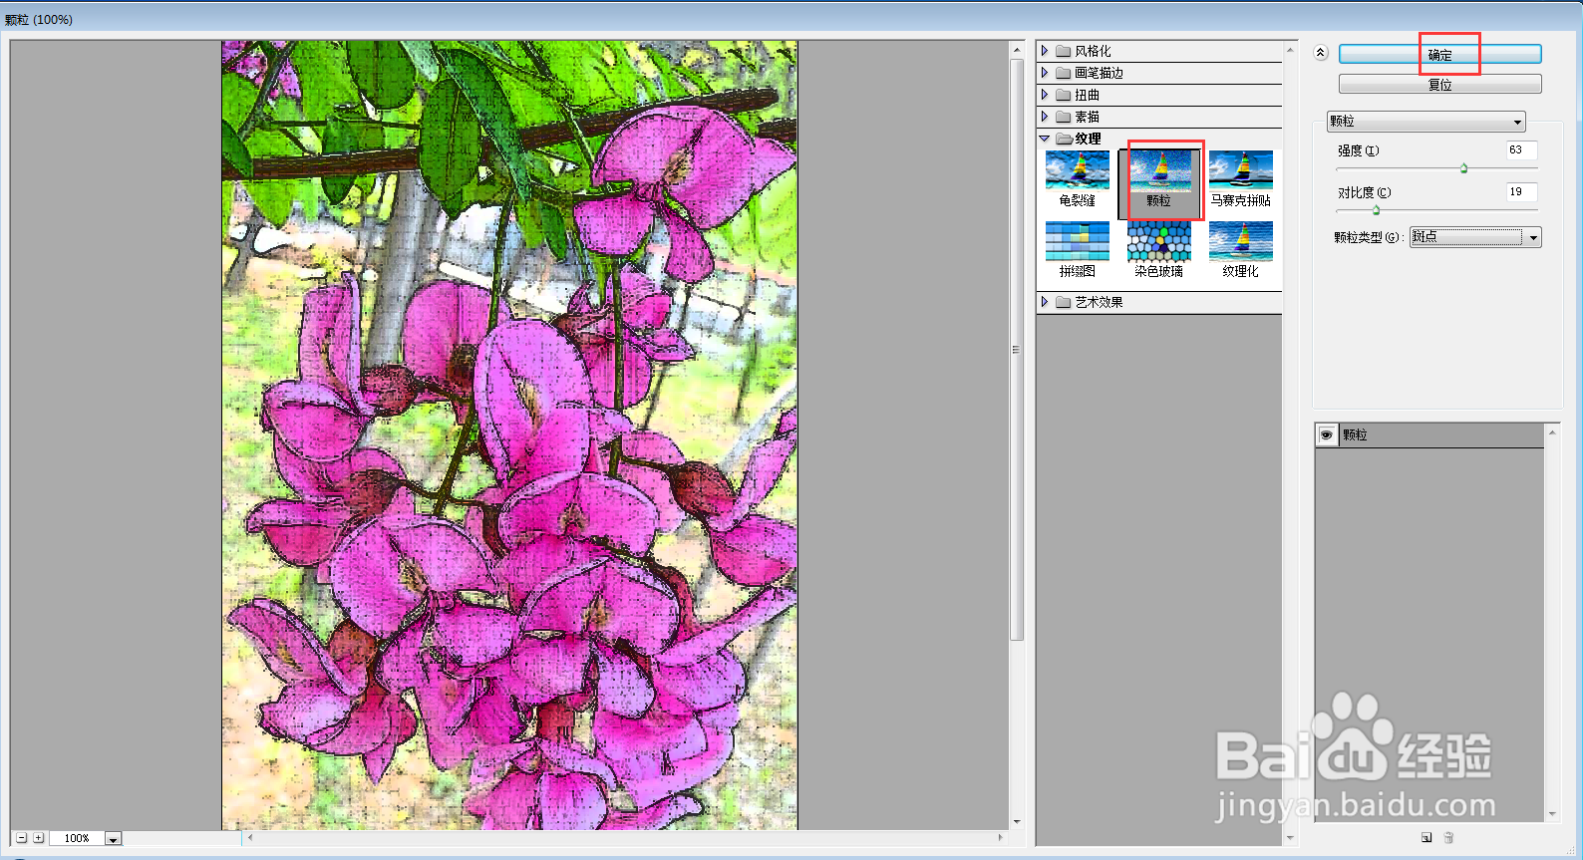Click the 艺术效果 folder icon
Viewport: 1583px width, 860px height.
1064,302
